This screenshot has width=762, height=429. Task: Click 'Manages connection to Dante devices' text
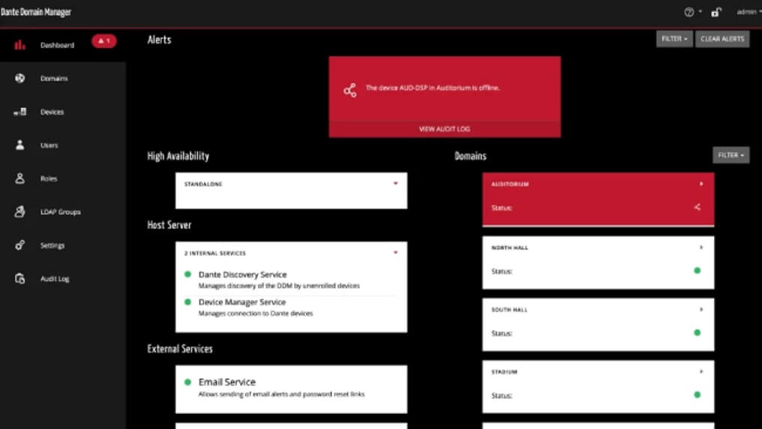[x=256, y=313]
